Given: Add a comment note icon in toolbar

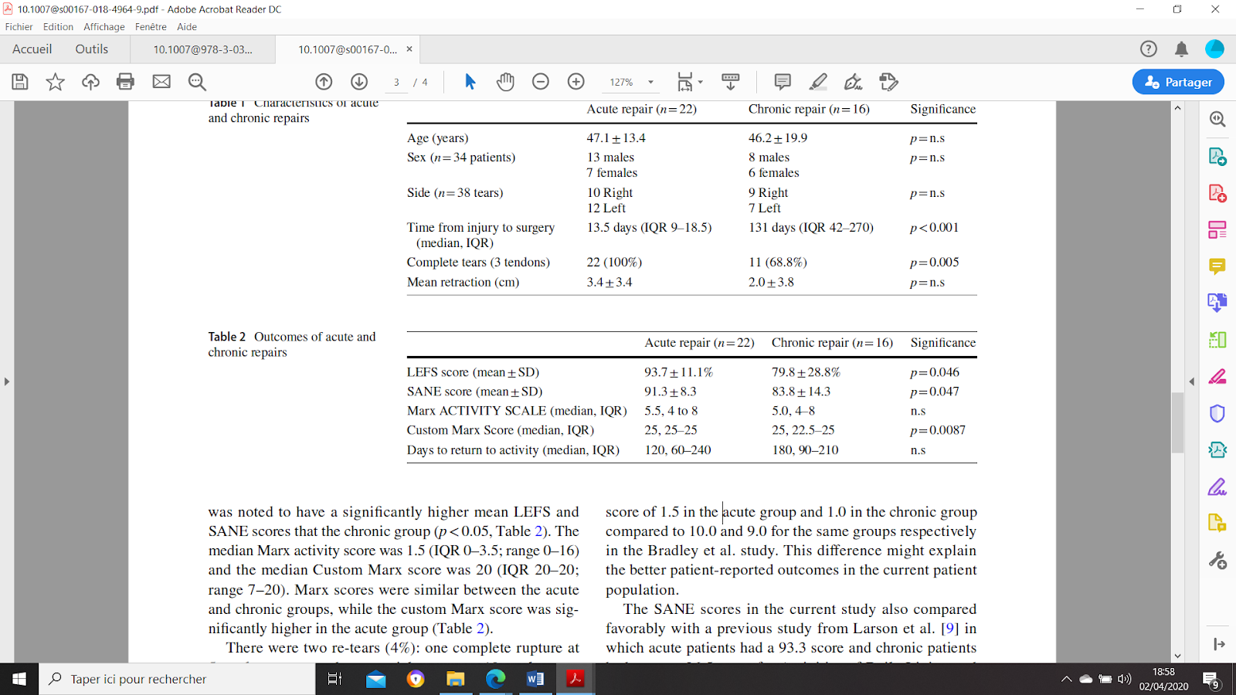Looking at the screenshot, I should tap(783, 82).
